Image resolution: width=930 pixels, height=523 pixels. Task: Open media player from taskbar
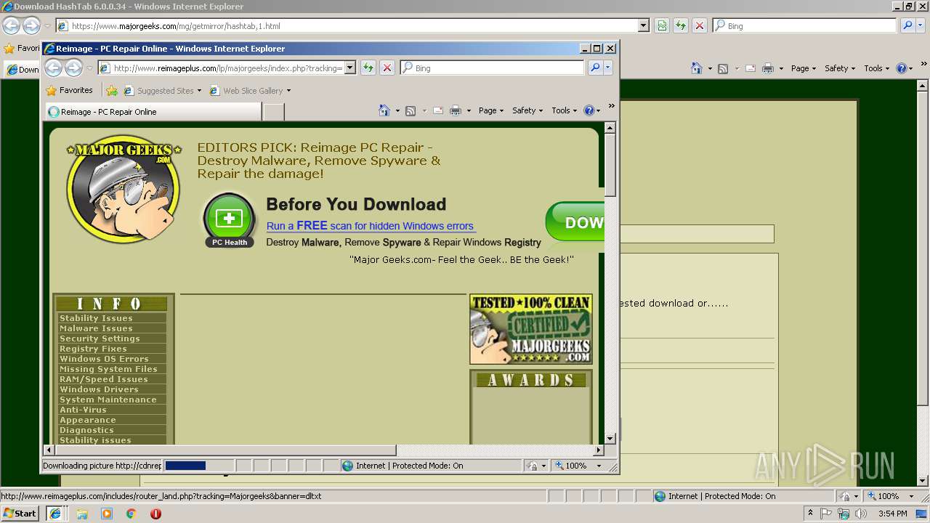coord(106,514)
